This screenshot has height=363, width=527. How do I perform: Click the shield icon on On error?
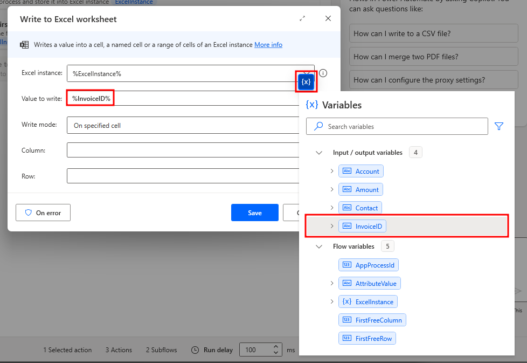[28, 213]
